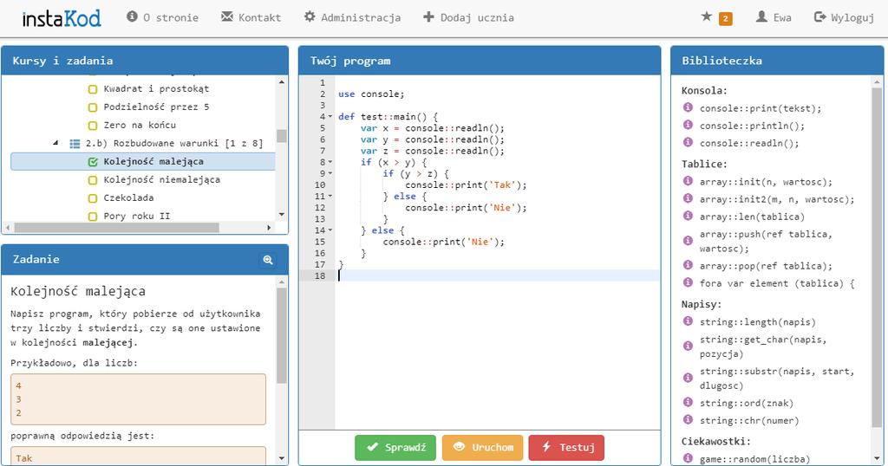Fold code at line 4 def test::main
The image size is (888, 466).
click(x=330, y=117)
